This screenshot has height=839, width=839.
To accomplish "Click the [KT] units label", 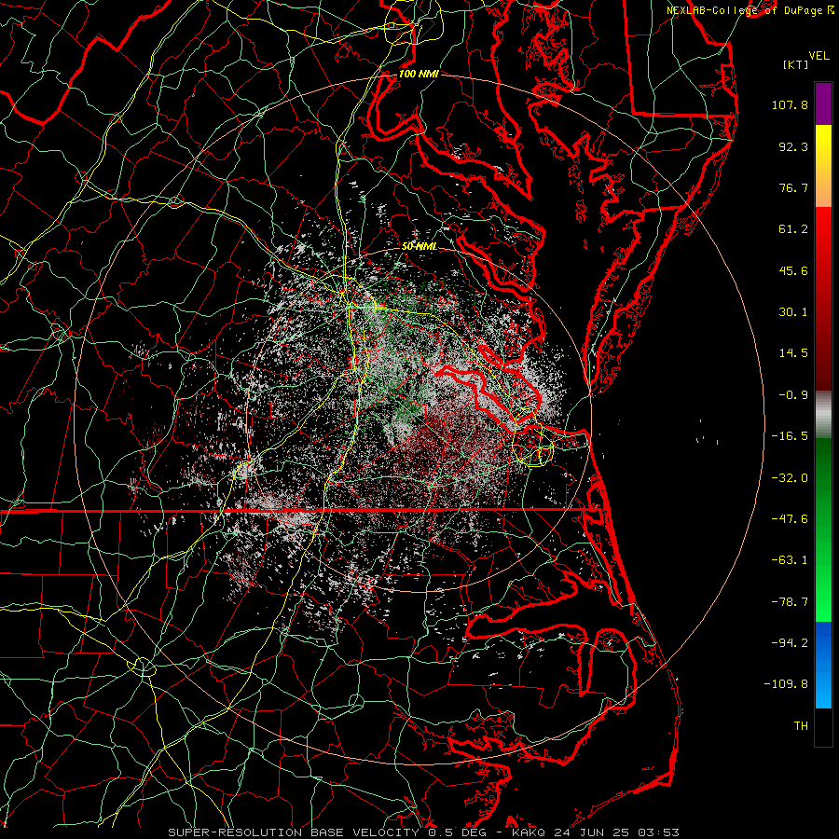I will click(795, 64).
